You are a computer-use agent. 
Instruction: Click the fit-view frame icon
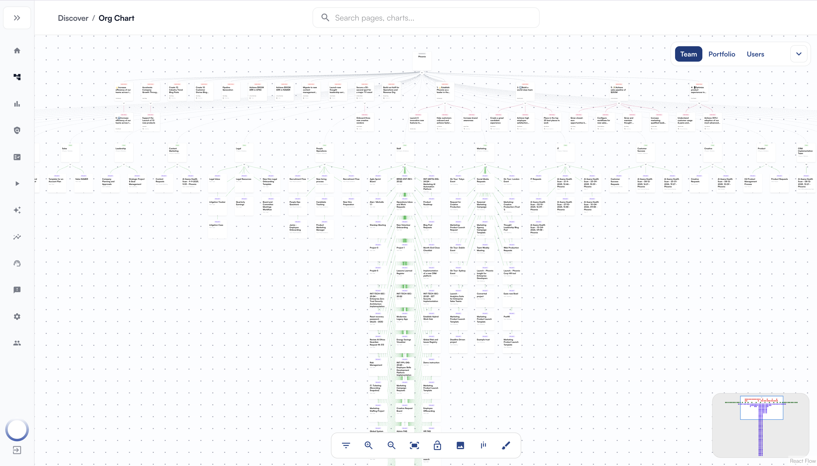pyautogui.click(x=414, y=445)
